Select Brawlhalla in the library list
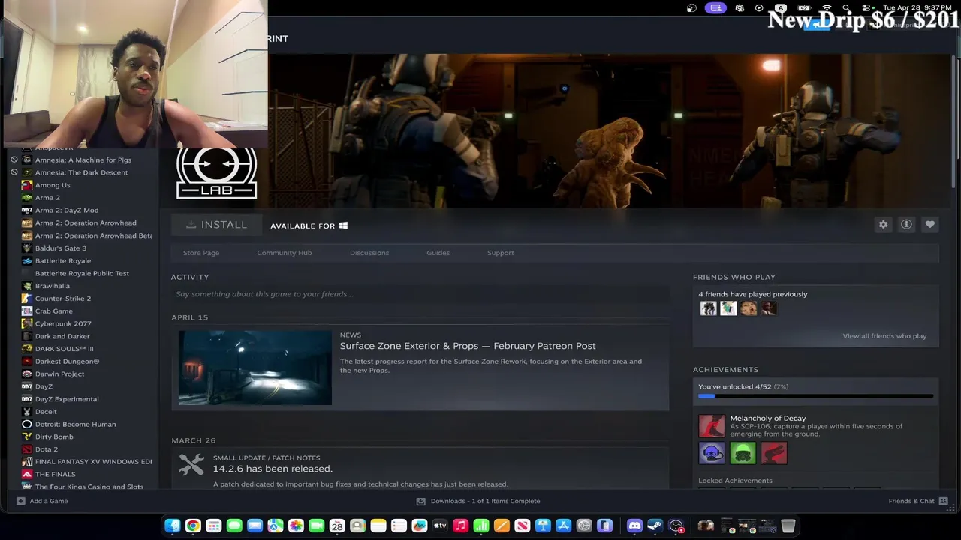Screen dimensions: 961x540 (53, 286)
